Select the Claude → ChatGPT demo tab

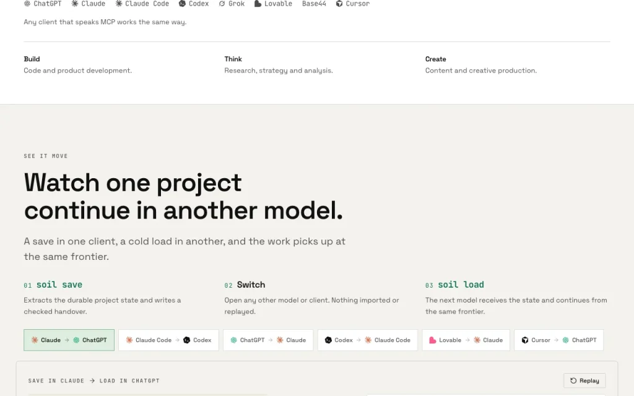point(69,340)
